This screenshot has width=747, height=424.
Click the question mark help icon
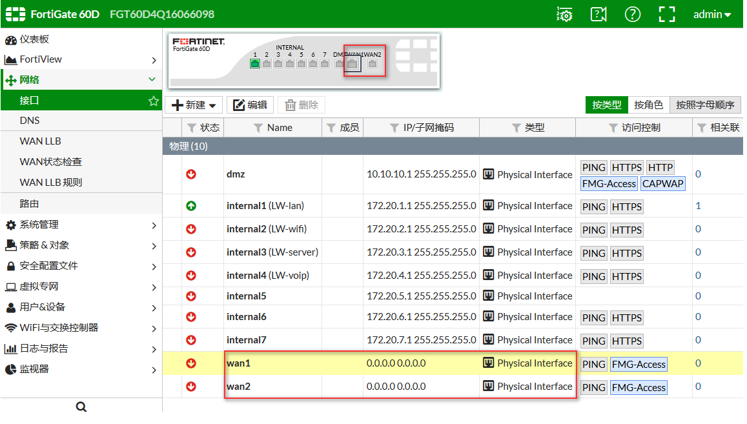tap(632, 14)
